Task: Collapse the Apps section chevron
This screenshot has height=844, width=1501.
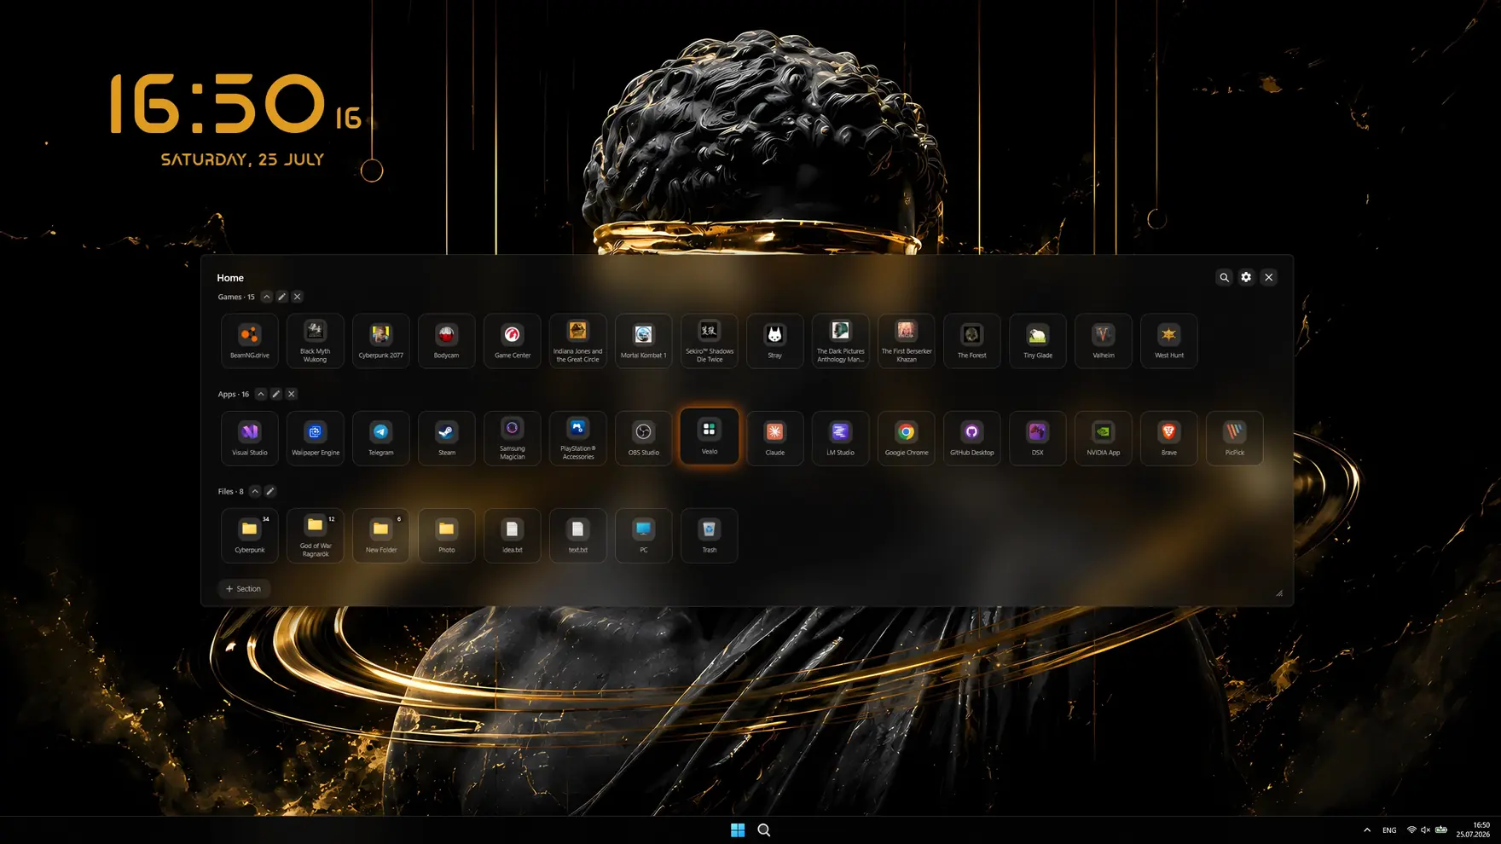Action: 261,394
